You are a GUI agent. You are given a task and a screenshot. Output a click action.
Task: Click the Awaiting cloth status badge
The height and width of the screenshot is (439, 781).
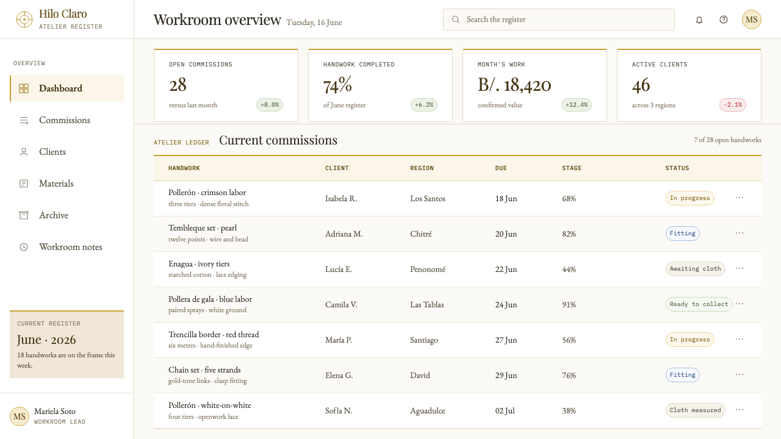[x=695, y=269]
